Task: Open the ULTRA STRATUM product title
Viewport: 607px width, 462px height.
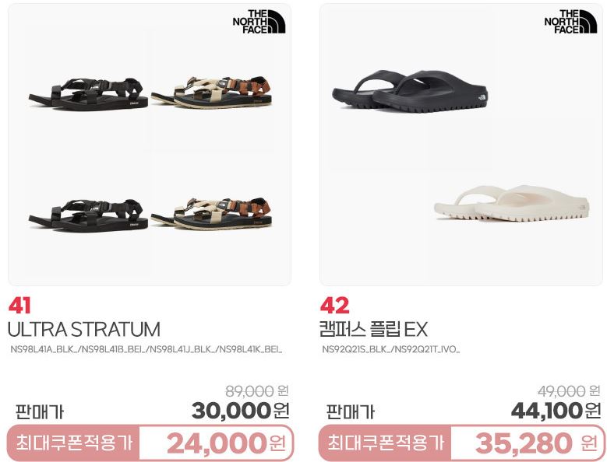Action: click(83, 330)
